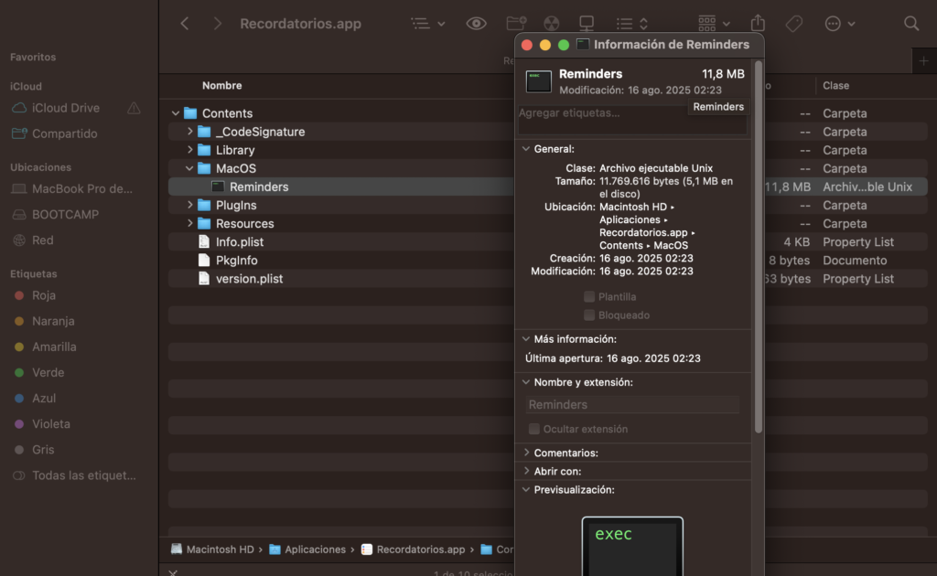Select iCloud Drive in the sidebar
The height and width of the screenshot is (576, 937).
(x=66, y=108)
